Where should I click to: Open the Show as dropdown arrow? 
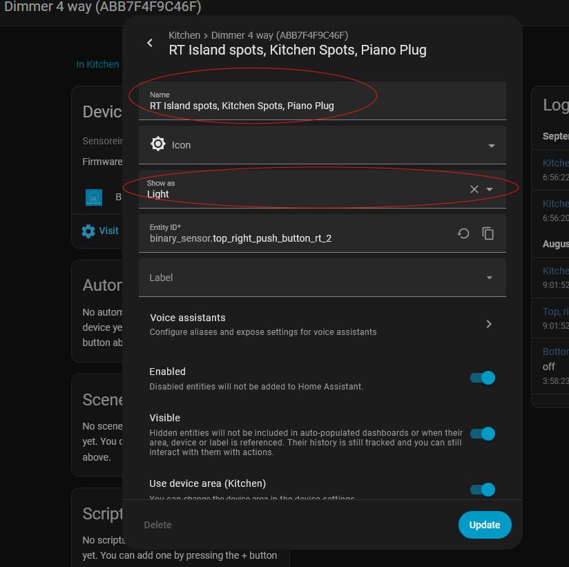point(490,189)
